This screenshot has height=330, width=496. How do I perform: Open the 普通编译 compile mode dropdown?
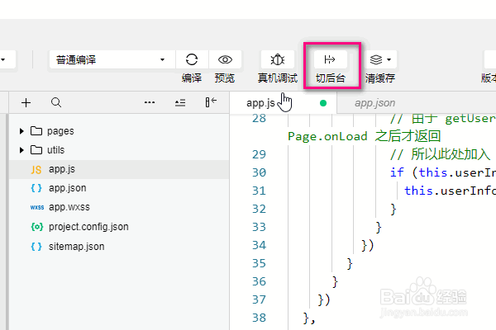pyautogui.click(x=112, y=59)
